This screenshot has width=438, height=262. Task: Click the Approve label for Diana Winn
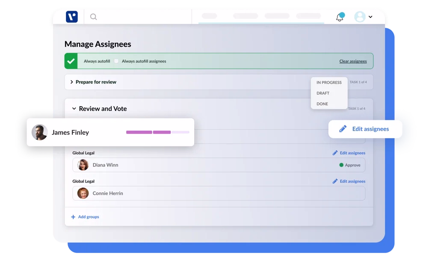click(352, 165)
